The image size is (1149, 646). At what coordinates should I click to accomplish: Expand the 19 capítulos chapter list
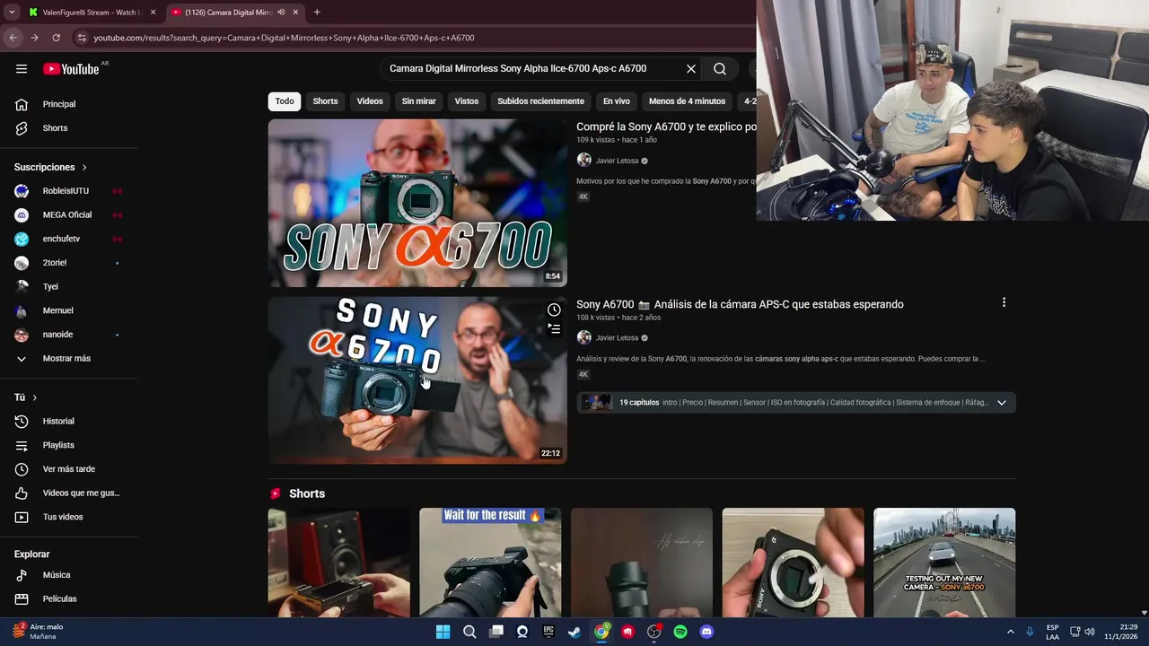tap(1002, 403)
